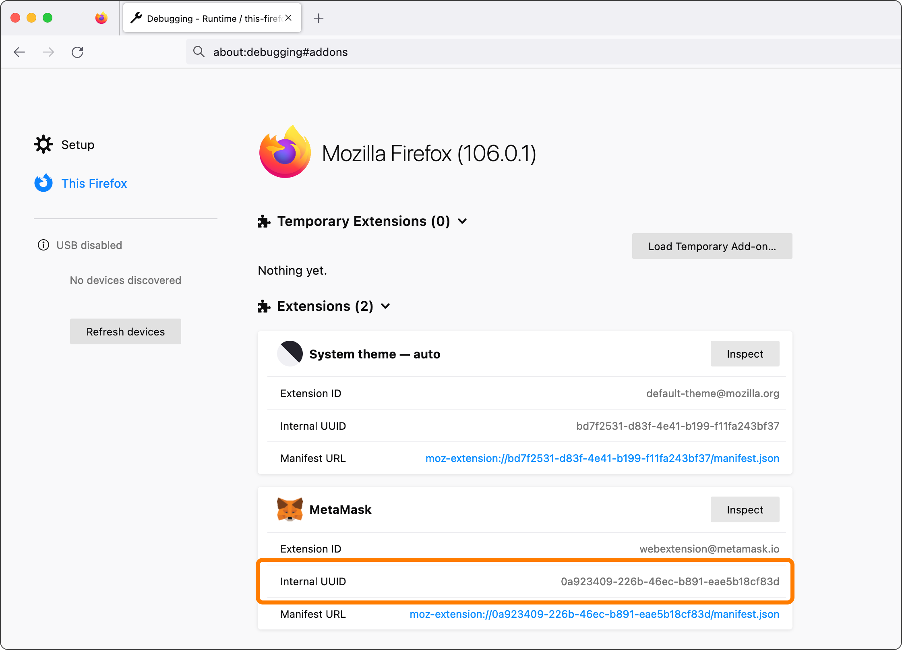Screen dimensions: 902x650
Task: Click the macOS yellow minimize button
Action: (31, 18)
